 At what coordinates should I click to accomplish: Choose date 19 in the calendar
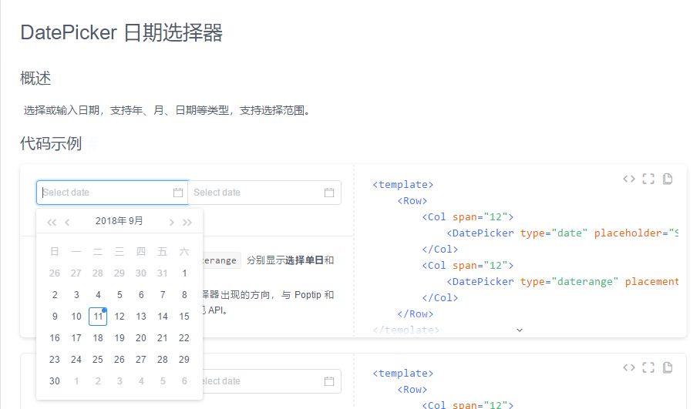point(119,338)
